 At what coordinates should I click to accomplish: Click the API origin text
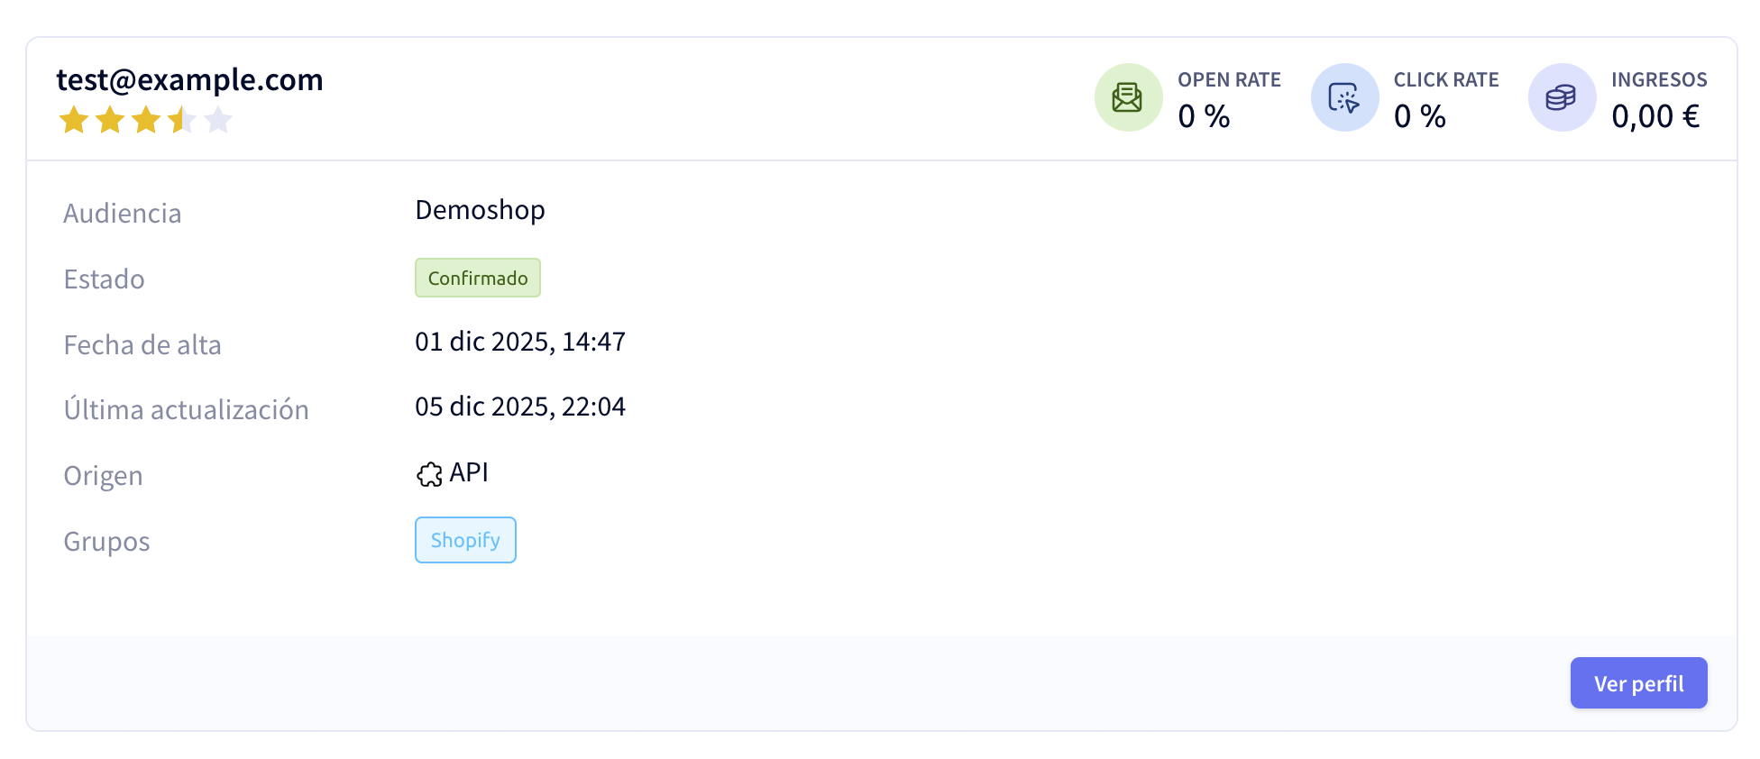469,472
